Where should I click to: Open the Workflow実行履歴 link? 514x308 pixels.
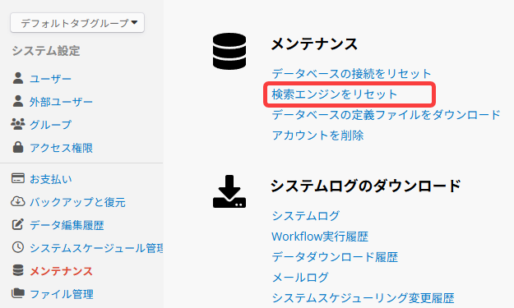pyautogui.click(x=320, y=237)
